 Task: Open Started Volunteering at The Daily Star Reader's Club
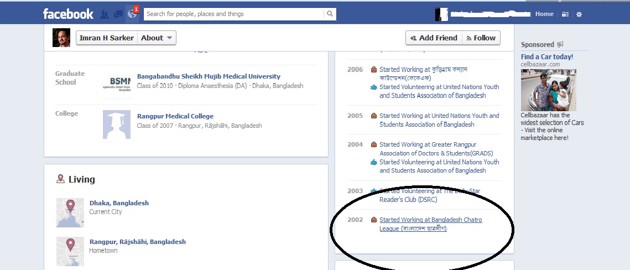(x=430, y=195)
